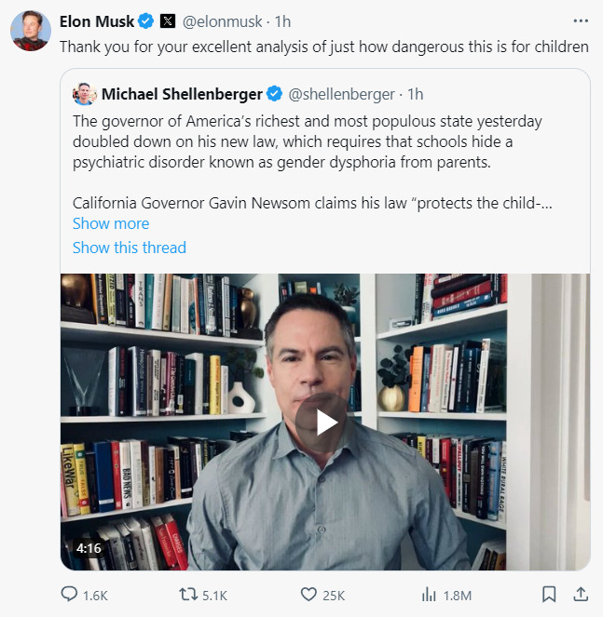This screenshot has height=617, width=603.
Task: Click Michael Shellenberger's small avatar
Action: [x=85, y=93]
